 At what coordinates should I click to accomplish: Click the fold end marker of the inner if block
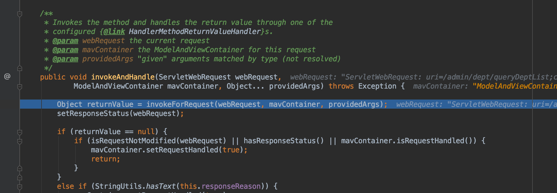(x=20, y=168)
